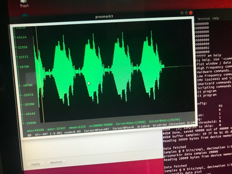The height and width of the screenshot is (174, 232).
Task: Click the second waveform burst
Action: point(88,65)
